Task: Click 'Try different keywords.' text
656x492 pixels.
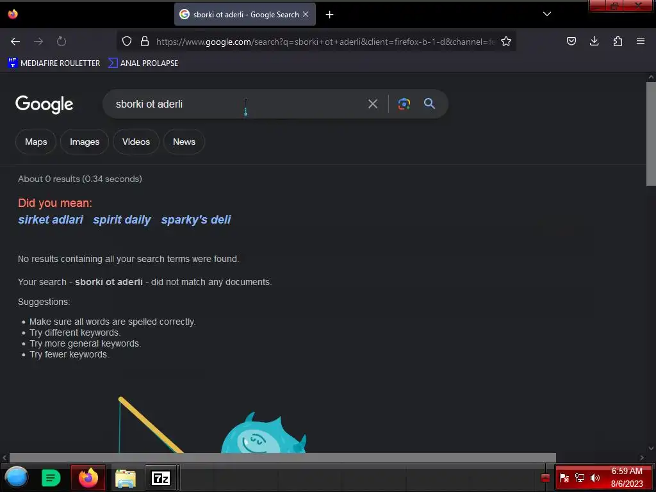Action: (75, 332)
